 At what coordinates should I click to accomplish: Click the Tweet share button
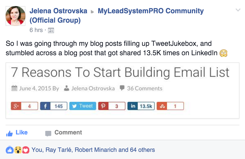coord(83,106)
